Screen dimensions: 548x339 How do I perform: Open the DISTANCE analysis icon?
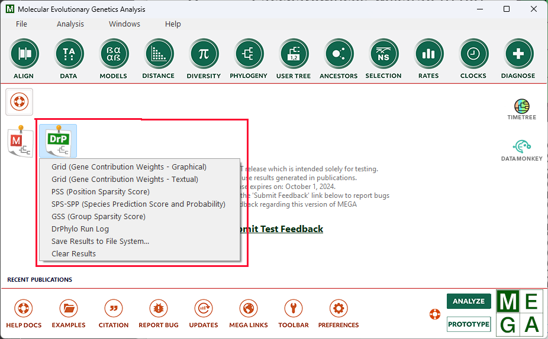click(x=158, y=54)
